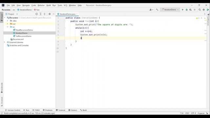Open the Navigate menu

pos(26,5)
